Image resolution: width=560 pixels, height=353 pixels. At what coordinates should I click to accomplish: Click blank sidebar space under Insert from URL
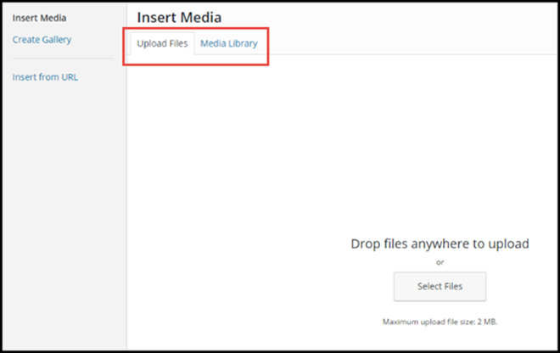63,212
